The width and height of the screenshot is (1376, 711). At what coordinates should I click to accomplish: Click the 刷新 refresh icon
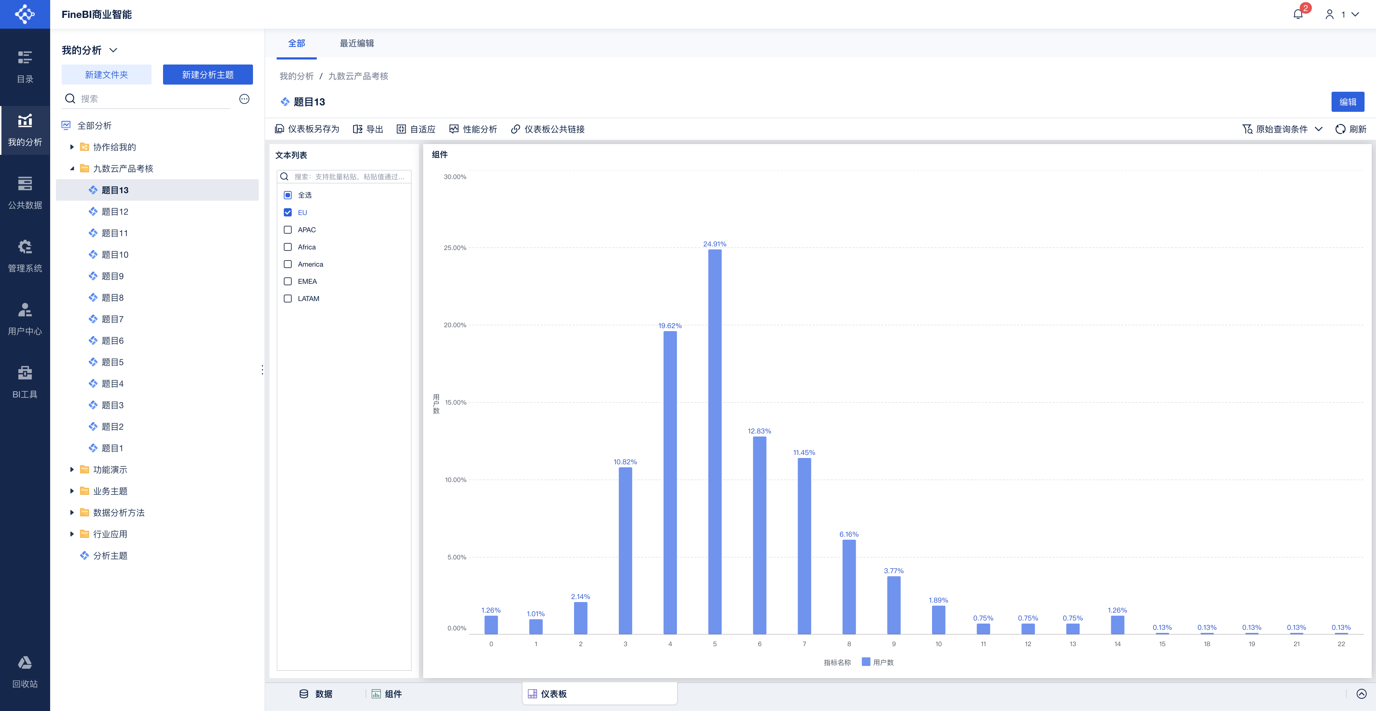(x=1340, y=129)
